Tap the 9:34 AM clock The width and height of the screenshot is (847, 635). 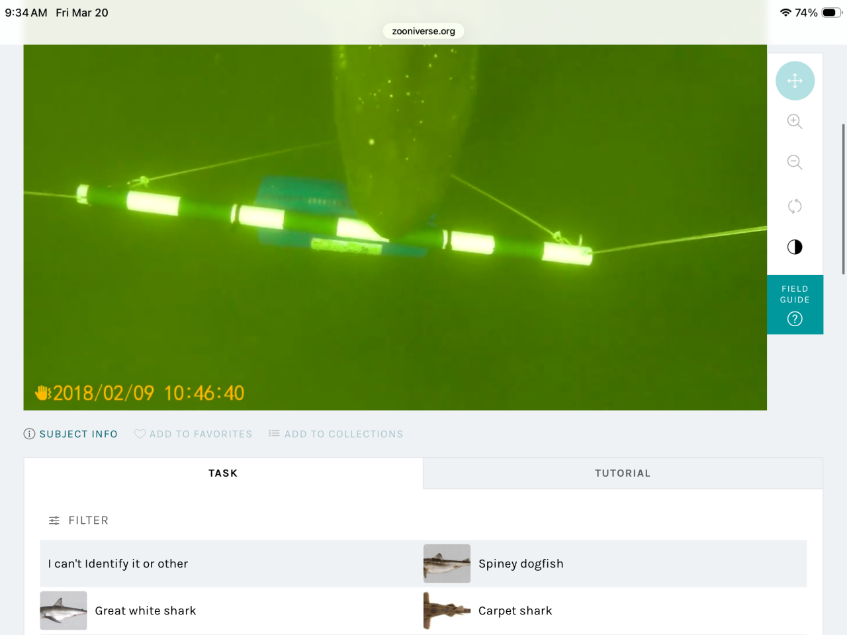coord(26,13)
